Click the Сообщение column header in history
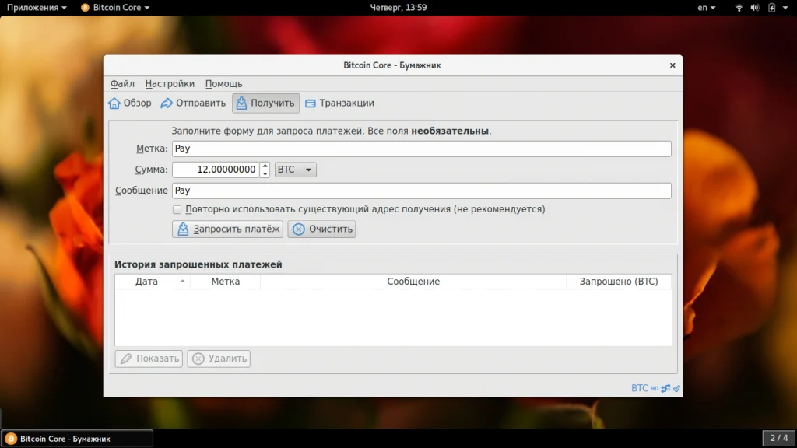This screenshot has width=797, height=448. [413, 282]
